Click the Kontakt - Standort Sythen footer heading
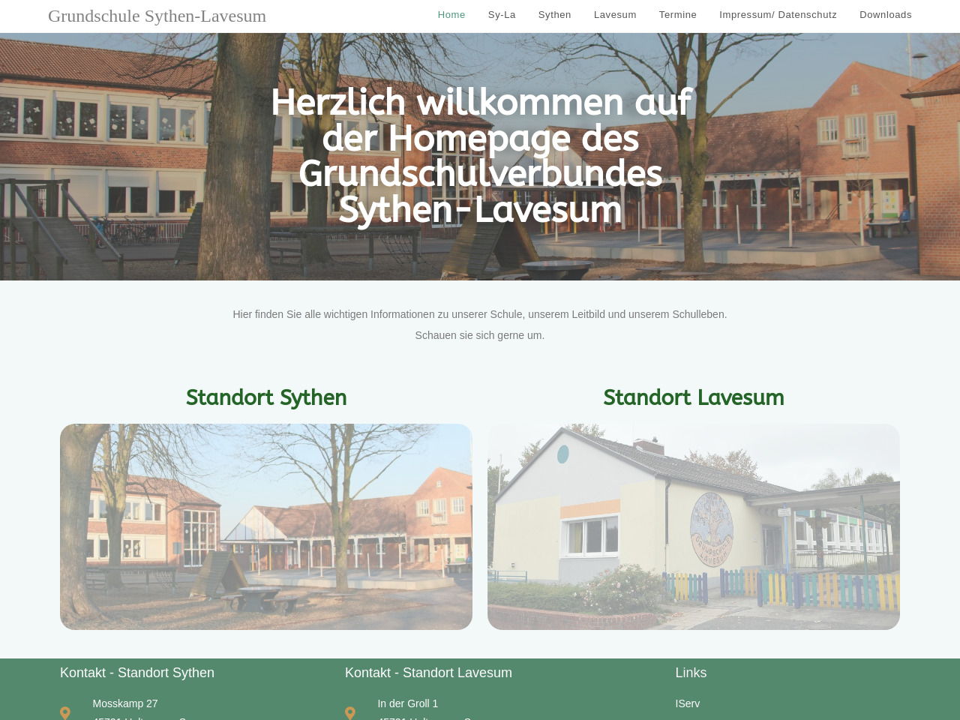The width and height of the screenshot is (960, 720). click(137, 673)
